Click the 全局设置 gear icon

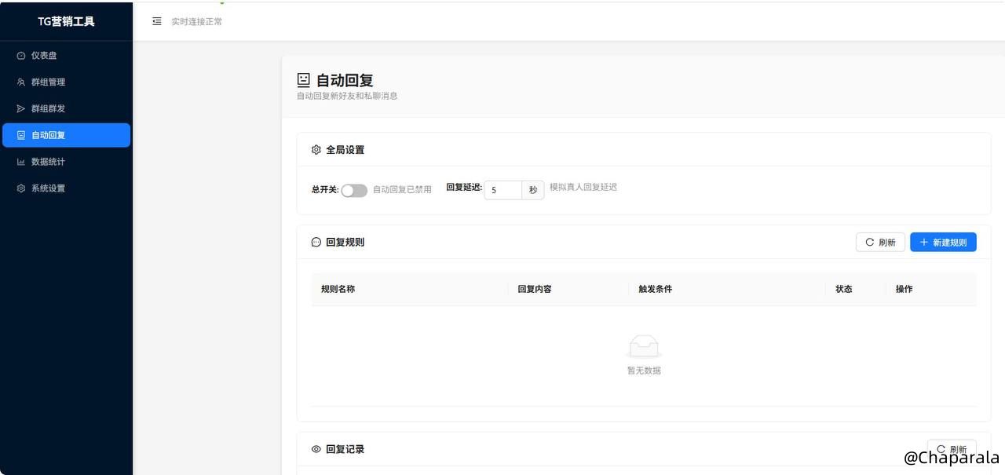[316, 150]
